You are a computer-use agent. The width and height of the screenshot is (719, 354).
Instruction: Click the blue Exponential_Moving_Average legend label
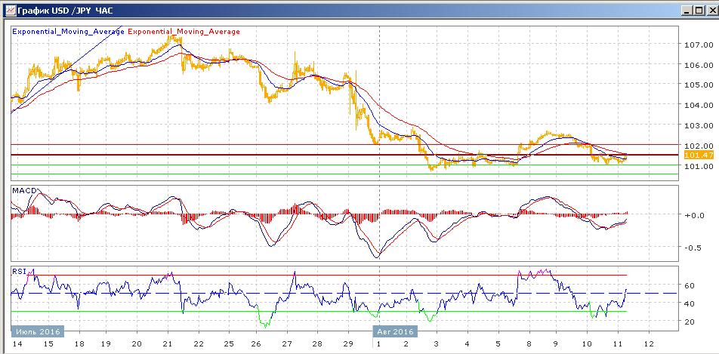click(x=67, y=32)
